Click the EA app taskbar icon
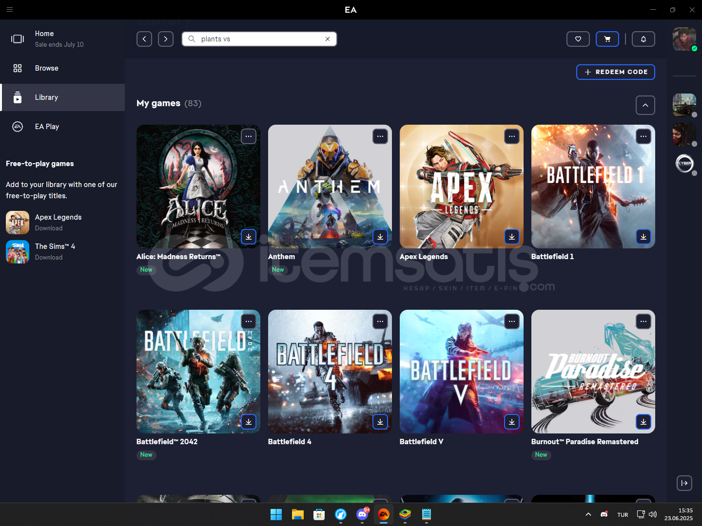This screenshot has width=702, height=526. coord(384,514)
